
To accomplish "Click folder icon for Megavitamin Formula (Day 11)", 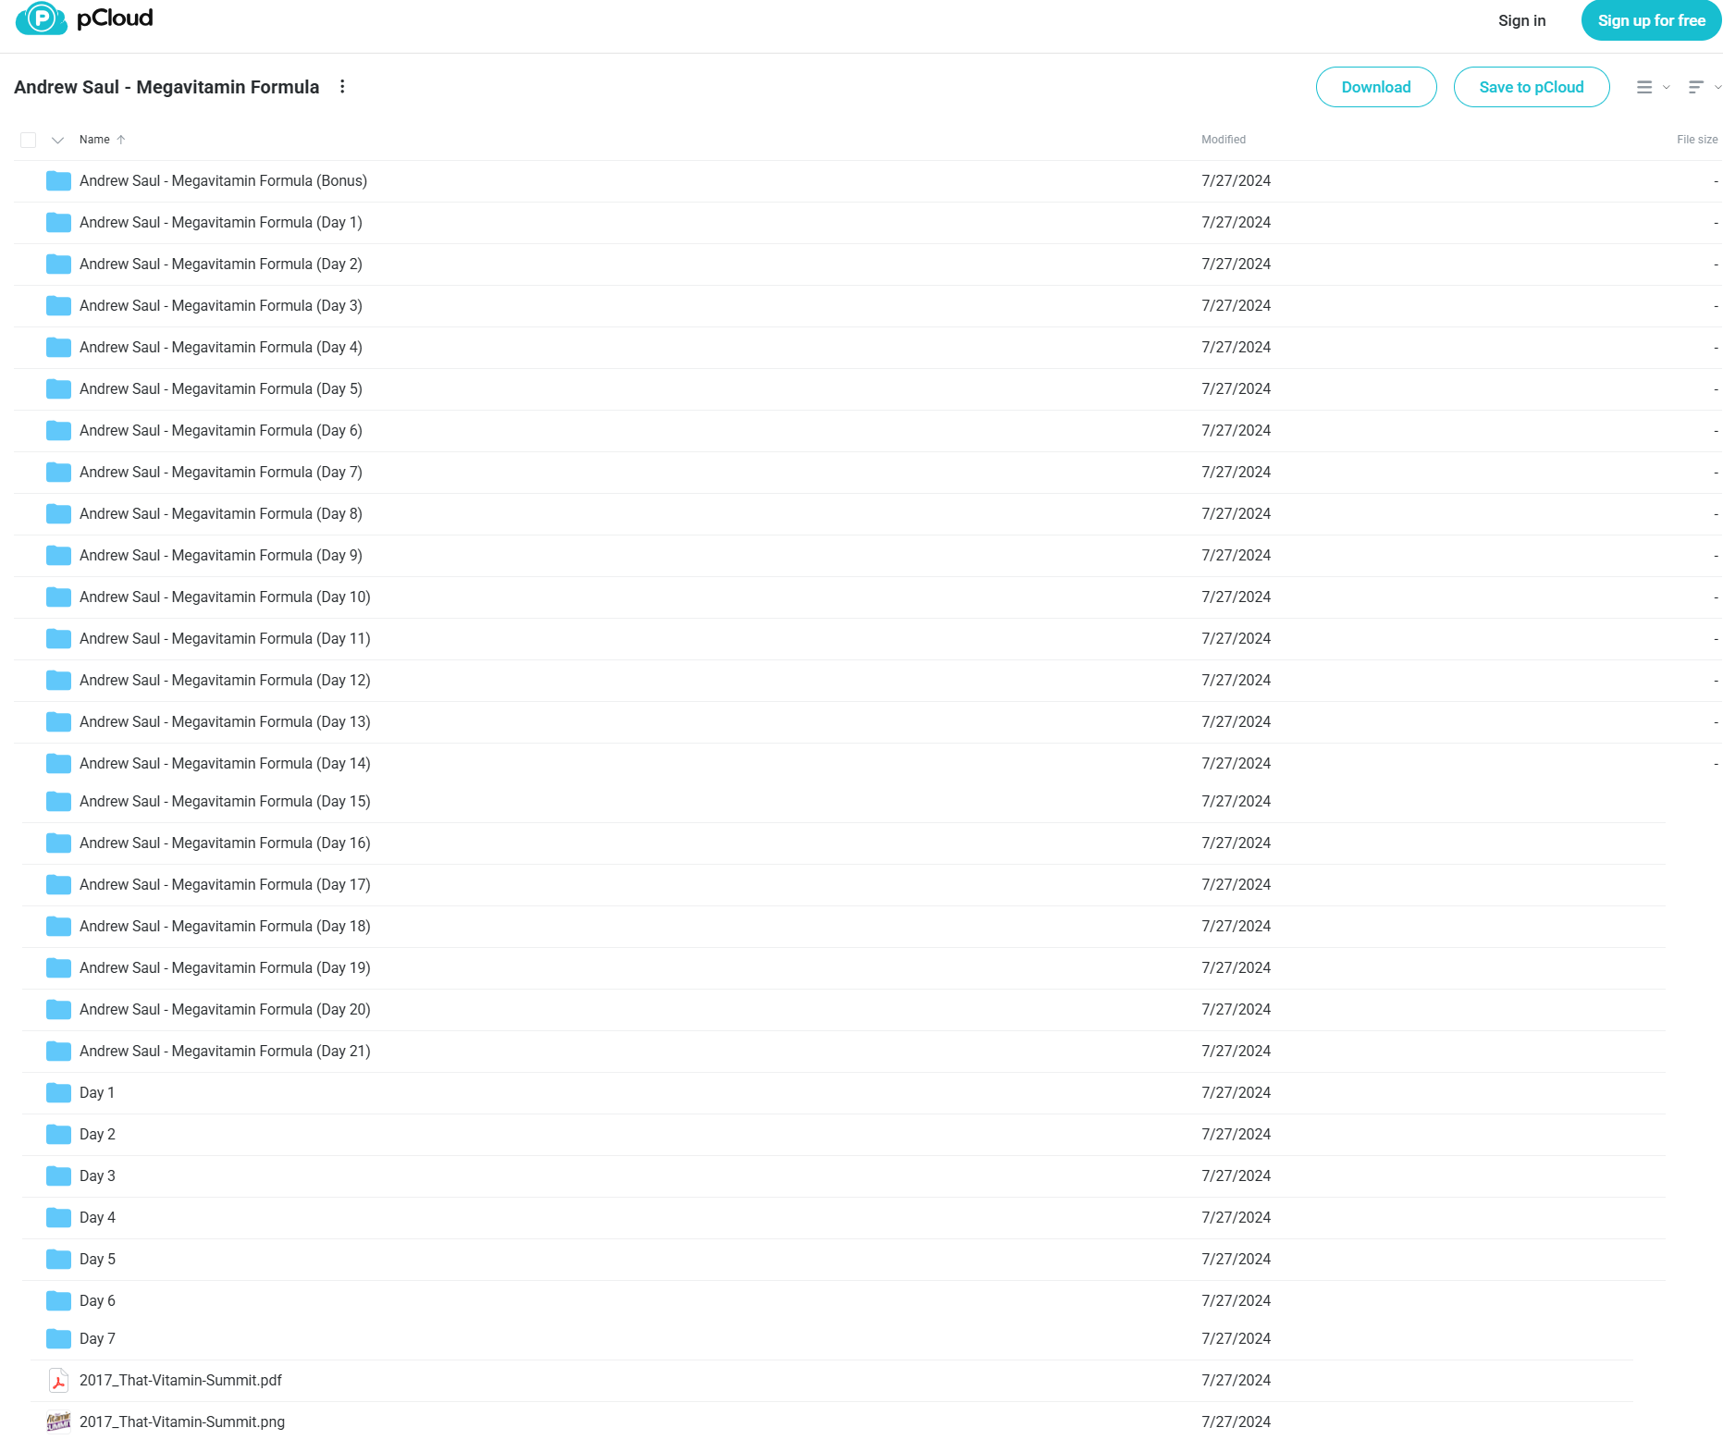I will [59, 638].
